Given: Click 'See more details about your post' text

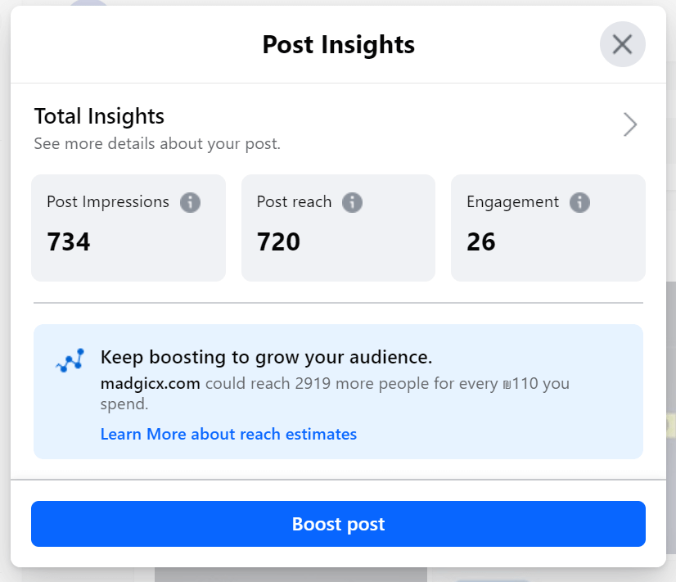Looking at the screenshot, I should point(157,143).
